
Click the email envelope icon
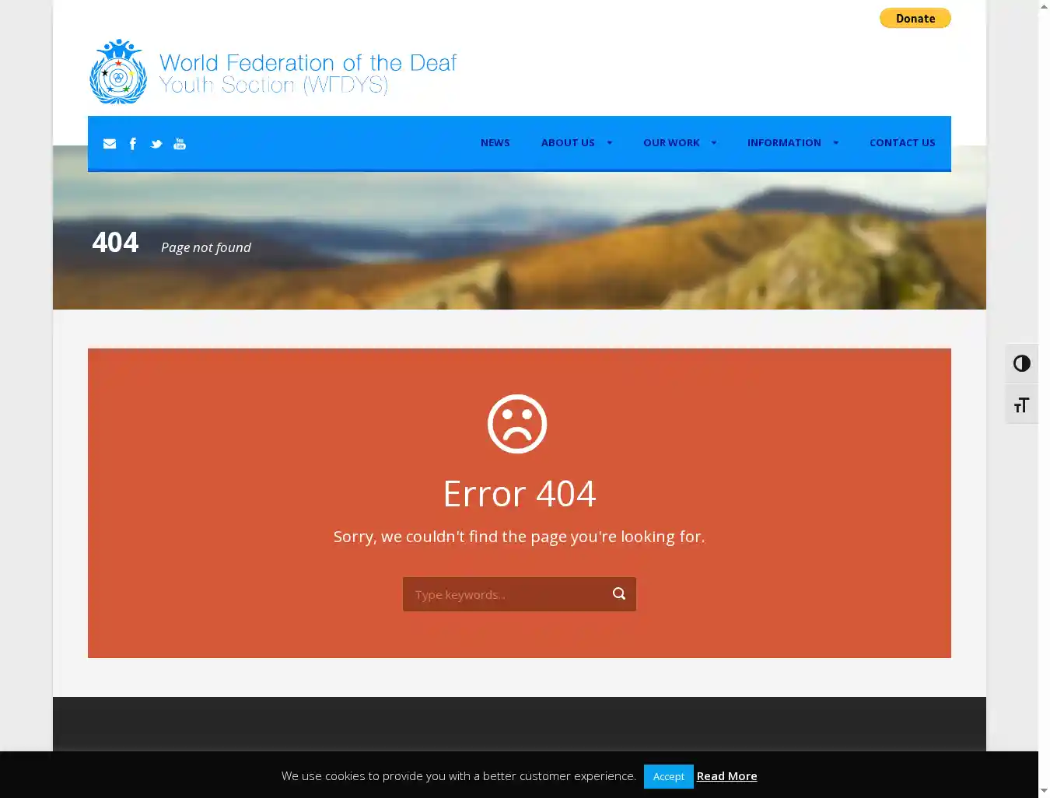(110, 144)
